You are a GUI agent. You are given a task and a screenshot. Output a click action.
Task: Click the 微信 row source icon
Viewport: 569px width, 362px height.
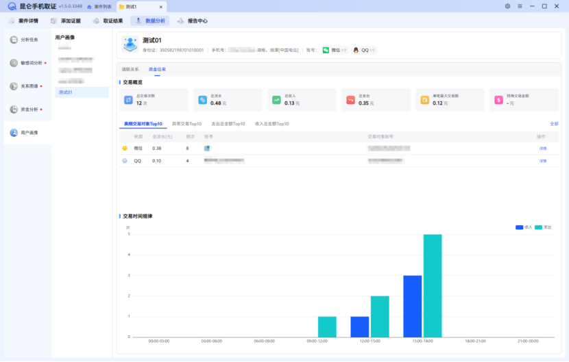tap(125, 148)
